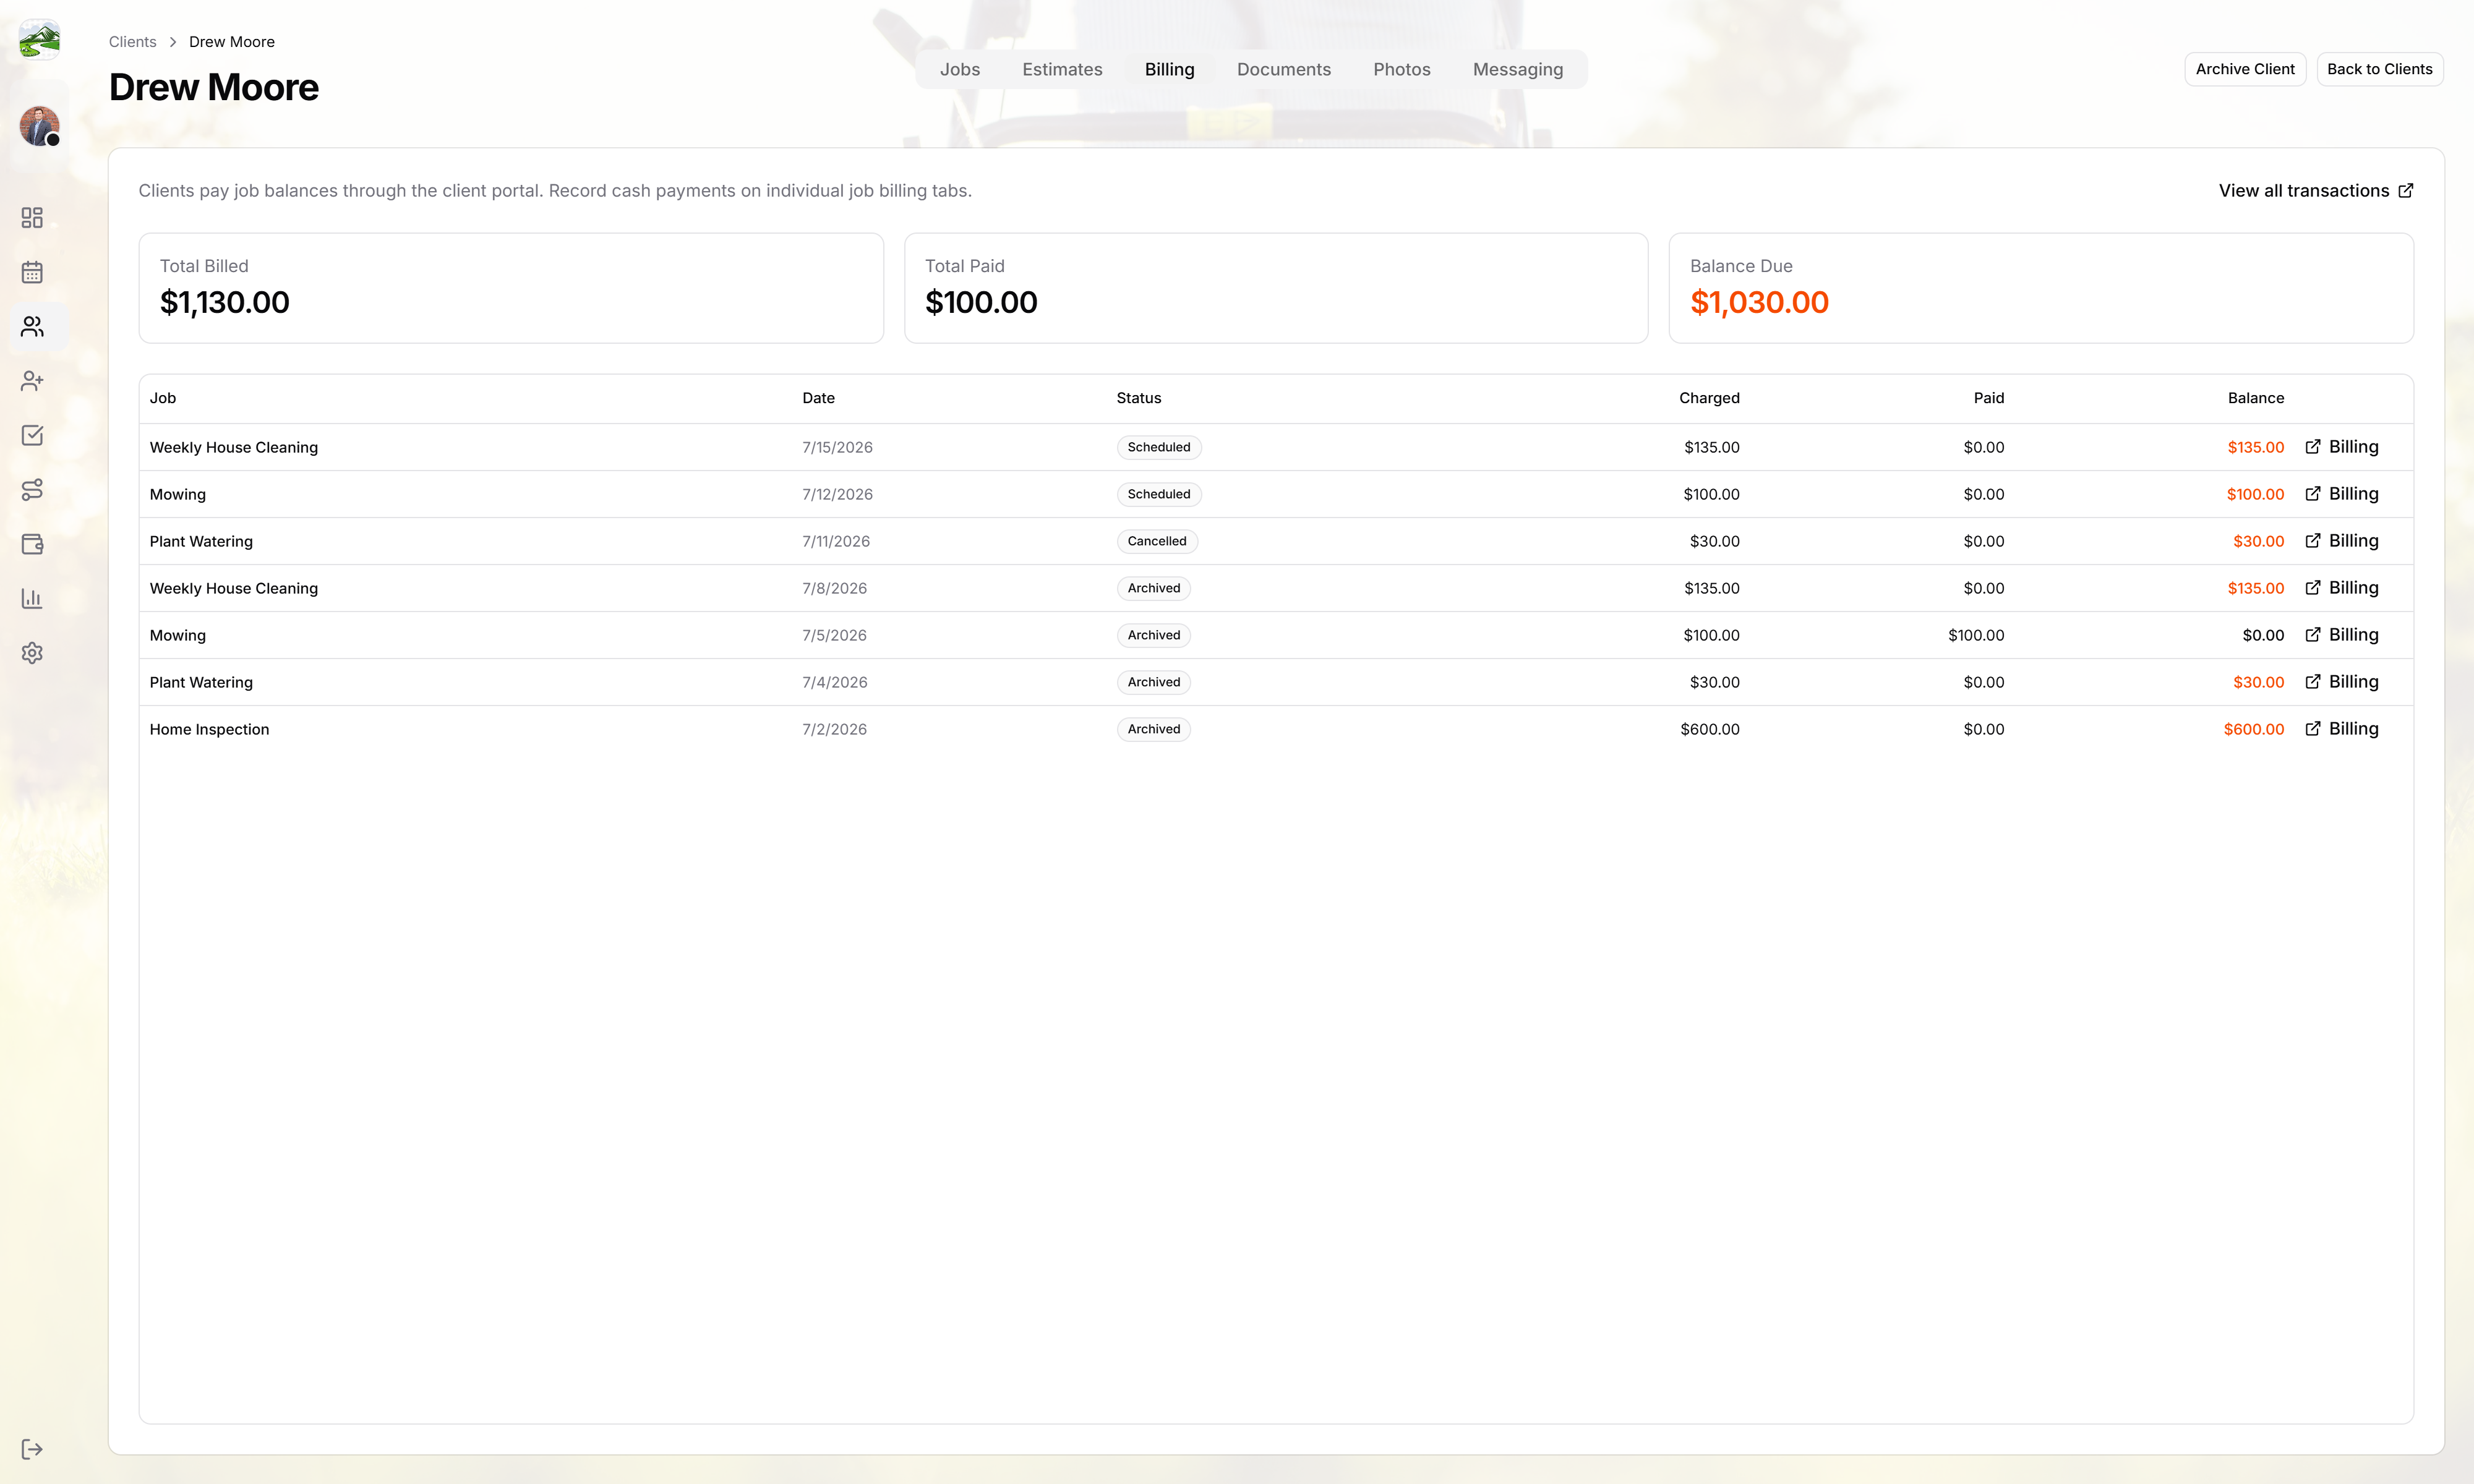The width and height of the screenshot is (2474, 1484).
Task: Click the Total Paid $100.00 value
Action: click(981, 302)
